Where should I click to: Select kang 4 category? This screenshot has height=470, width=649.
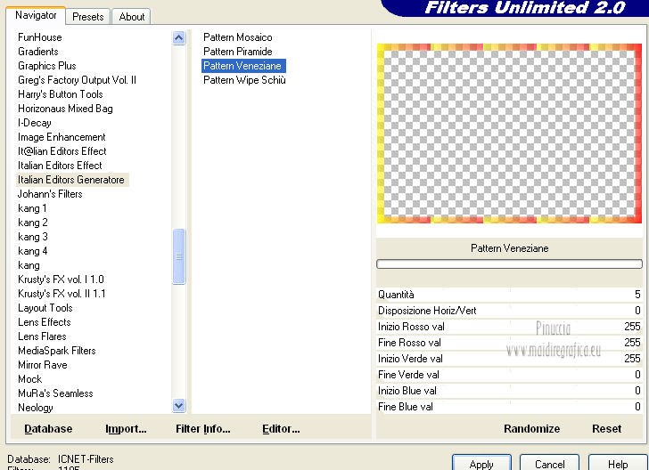point(33,251)
